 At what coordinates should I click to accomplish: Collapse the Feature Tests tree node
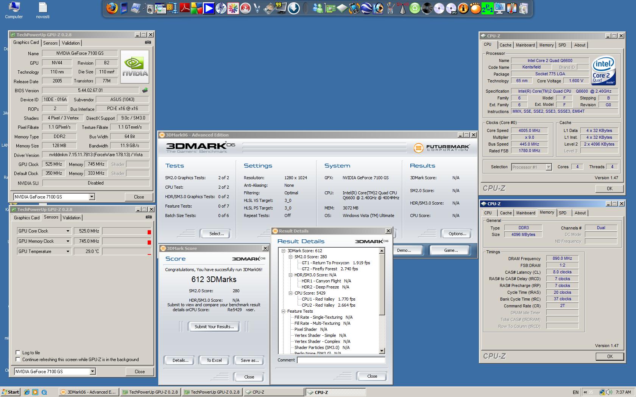point(283,311)
